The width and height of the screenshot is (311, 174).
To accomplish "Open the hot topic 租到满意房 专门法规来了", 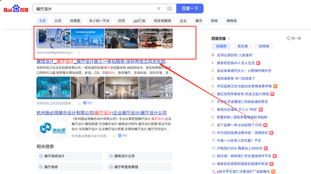I will [236, 78].
